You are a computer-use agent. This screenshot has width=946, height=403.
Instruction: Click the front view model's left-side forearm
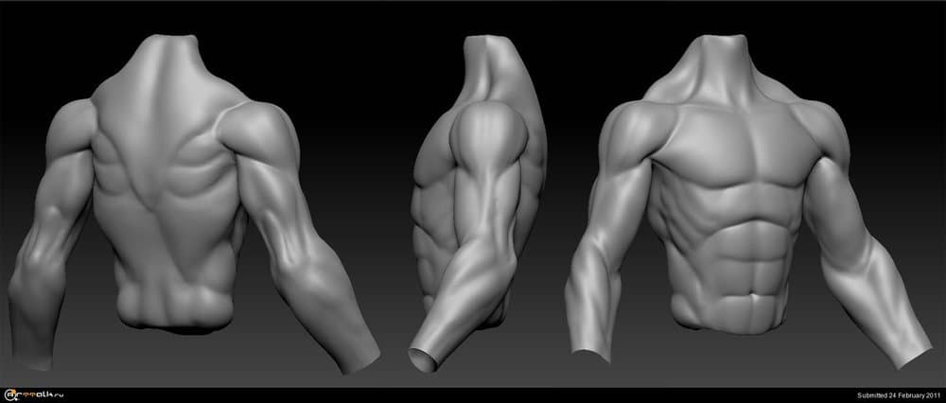pyautogui.click(x=587, y=284)
